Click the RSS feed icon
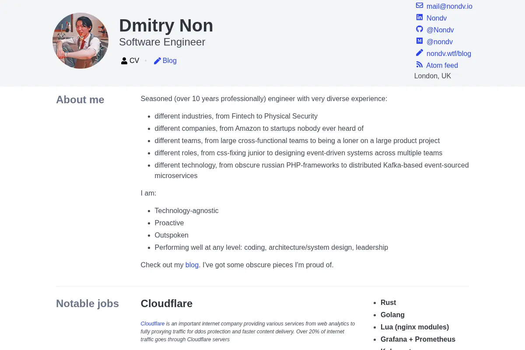The height and width of the screenshot is (350, 525). [x=420, y=65]
